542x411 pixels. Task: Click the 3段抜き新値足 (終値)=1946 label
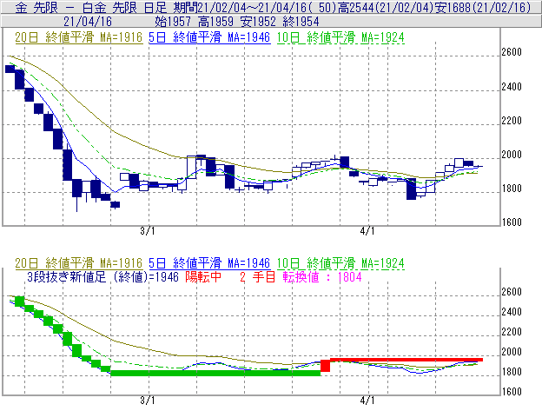pos(102,277)
